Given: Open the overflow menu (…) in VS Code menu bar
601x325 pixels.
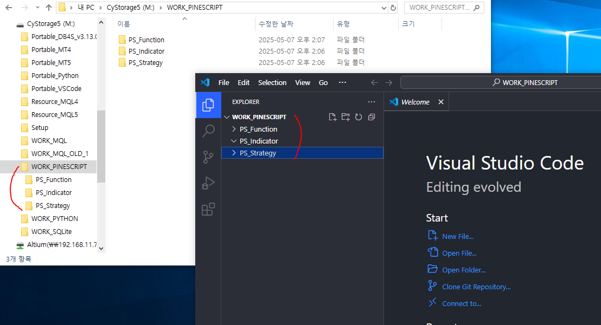Looking at the screenshot, I should 342,83.
